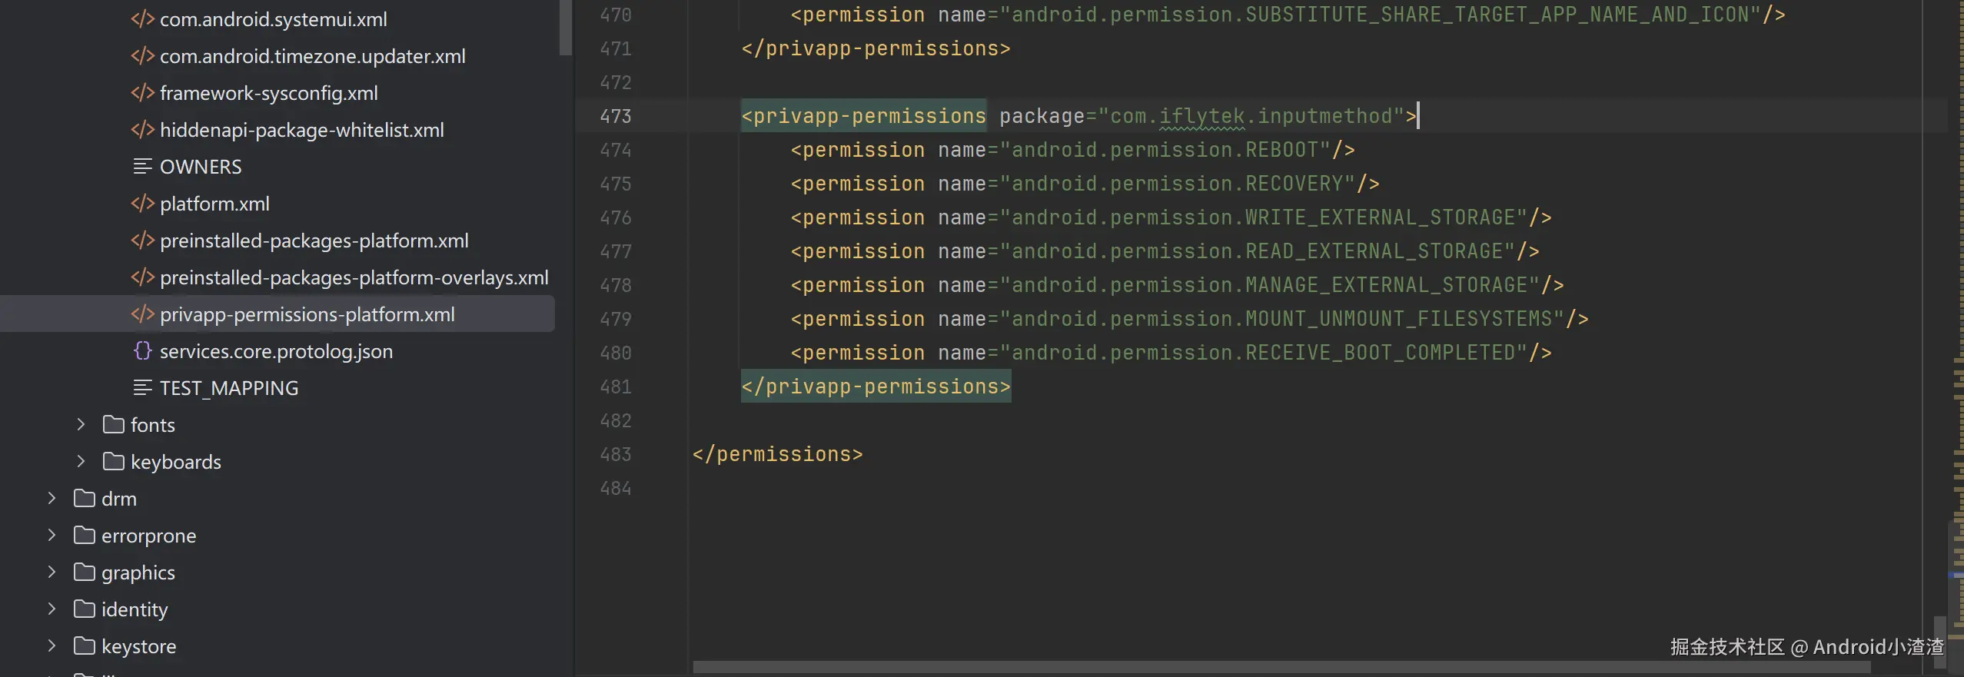Image resolution: width=1964 pixels, height=677 pixels.
Task: Expand the drm folder
Action: (52, 499)
